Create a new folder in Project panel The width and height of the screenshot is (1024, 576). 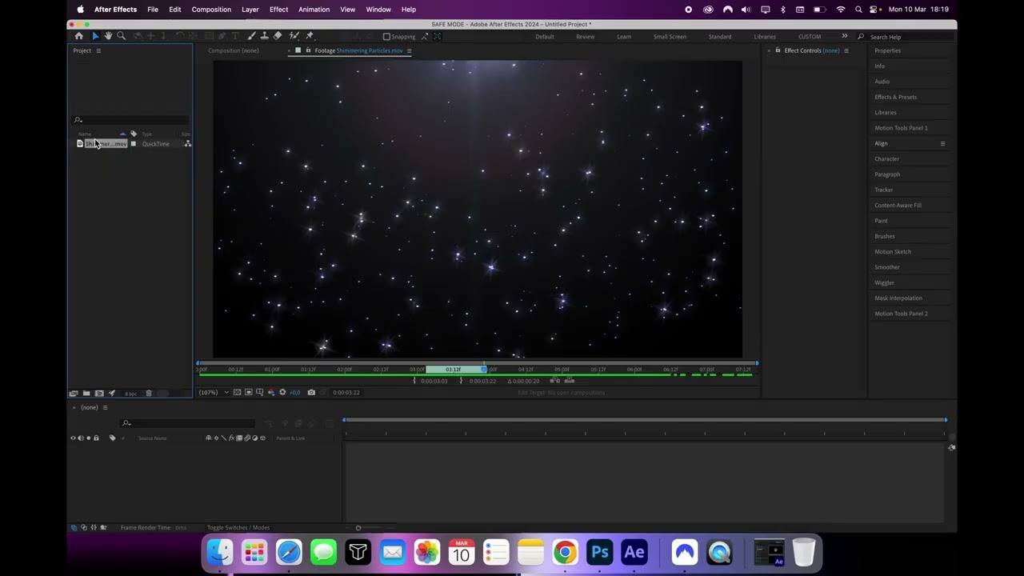[86, 393]
